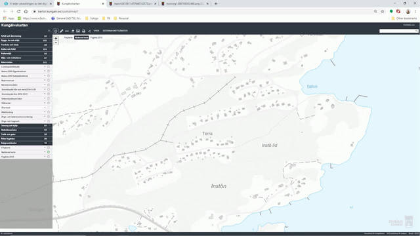The width and height of the screenshot is (420, 236).
Task: Expand the Trafik och gator layer group
Action: click(x=26, y=134)
